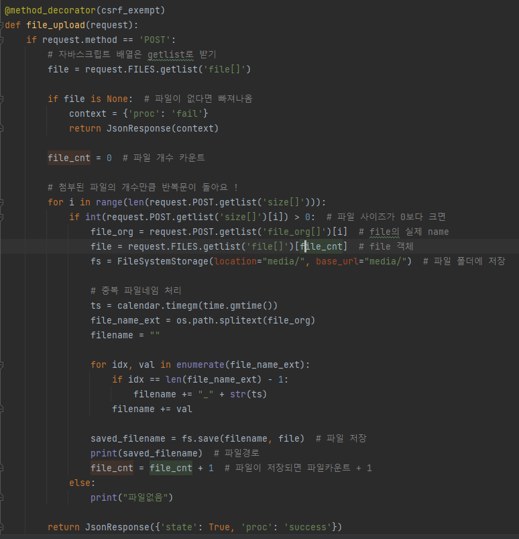Collapse fold on 'if file is None' line

tap(2, 99)
